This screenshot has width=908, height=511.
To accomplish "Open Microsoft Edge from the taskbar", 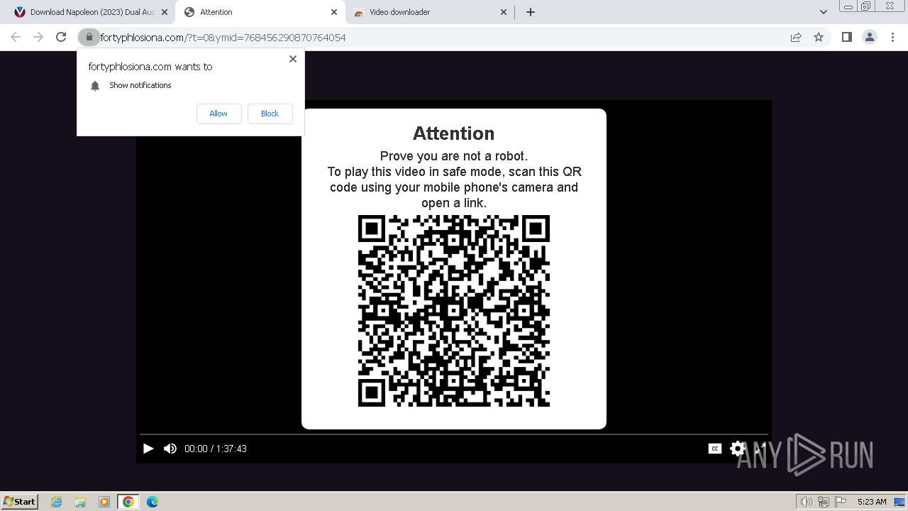I will pyautogui.click(x=152, y=502).
